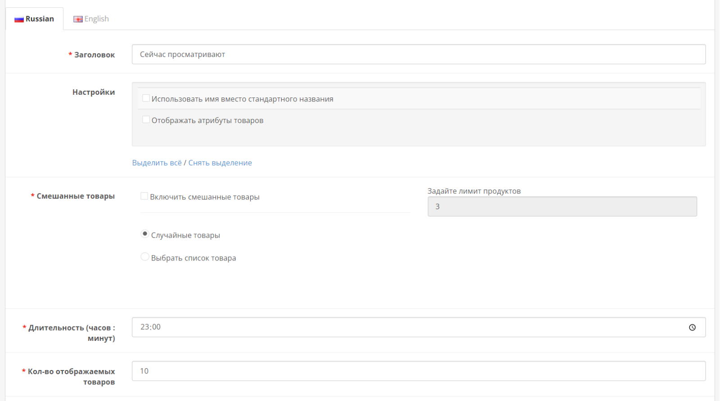720x401 pixels.
Task: Focus the Заголовок input field
Action: pyautogui.click(x=418, y=54)
